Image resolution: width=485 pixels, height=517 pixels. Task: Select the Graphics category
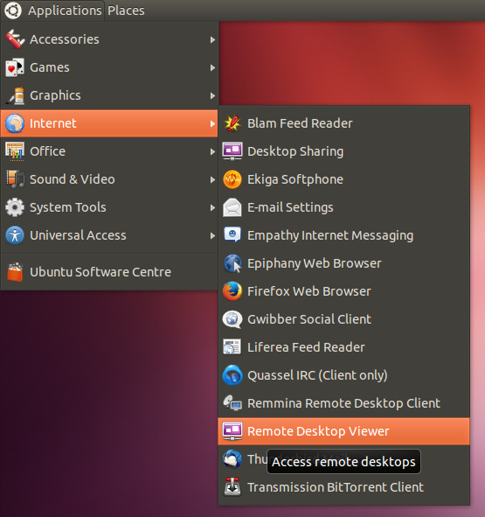[109, 95]
